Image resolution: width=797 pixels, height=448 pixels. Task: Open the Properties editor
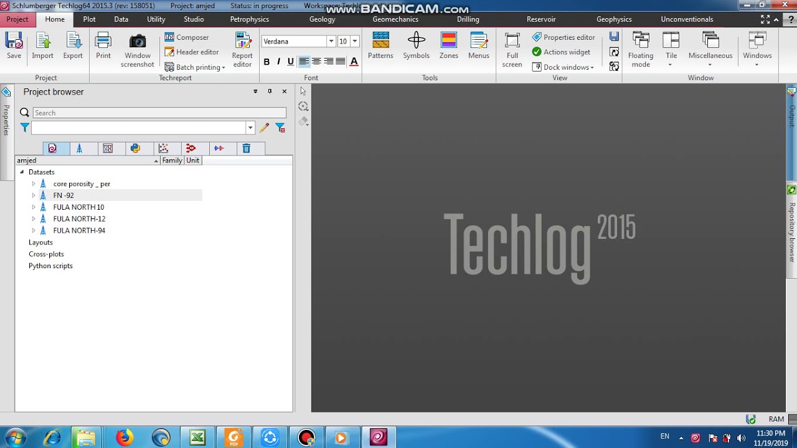564,37
